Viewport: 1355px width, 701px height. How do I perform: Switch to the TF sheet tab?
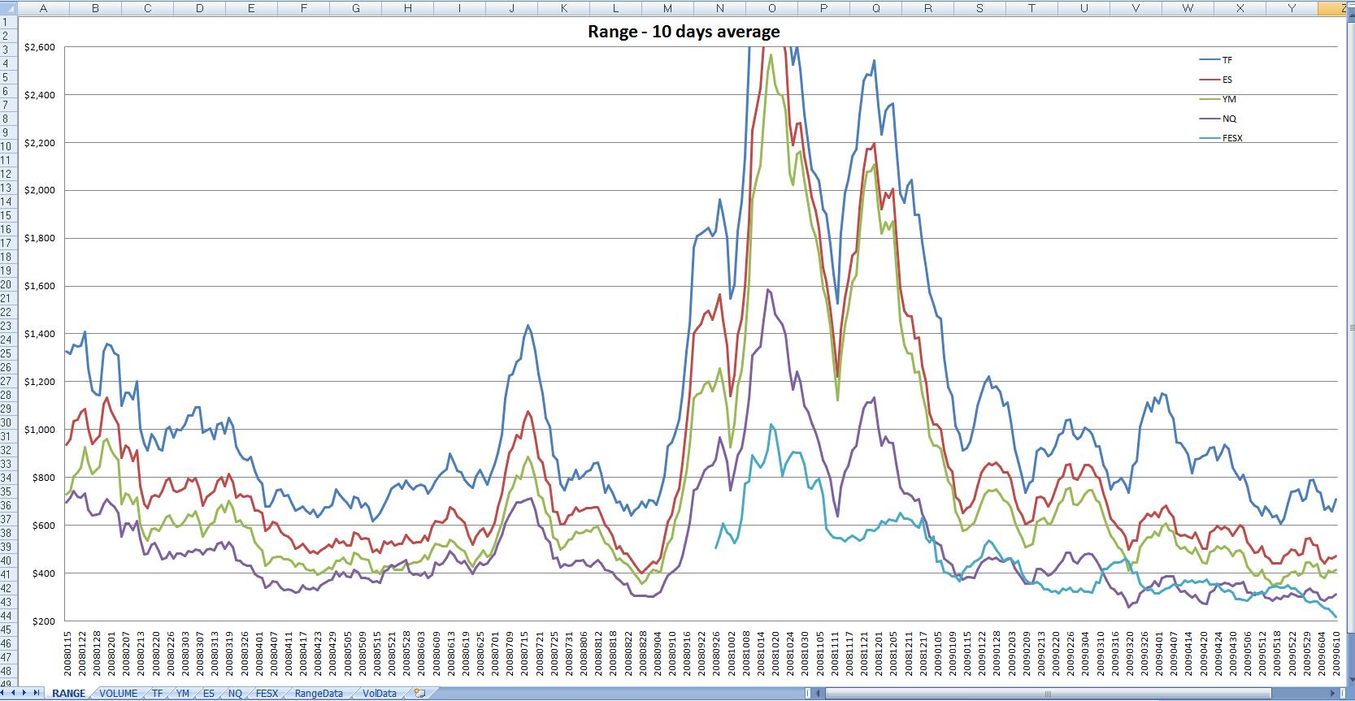pyautogui.click(x=157, y=693)
